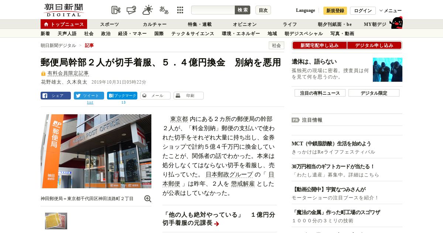Tweet this article

tap(89, 95)
